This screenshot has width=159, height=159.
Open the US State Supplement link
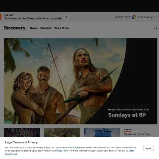coord(130,151)
